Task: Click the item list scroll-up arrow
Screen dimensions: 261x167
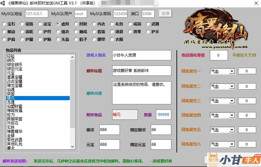Action: click(72, 57)
